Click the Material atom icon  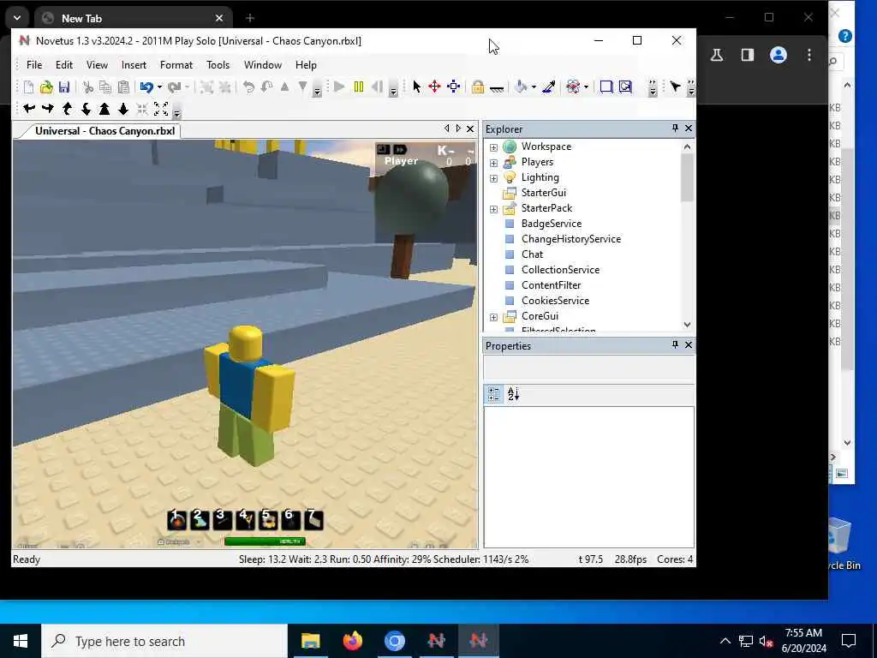tap(573, 87)
